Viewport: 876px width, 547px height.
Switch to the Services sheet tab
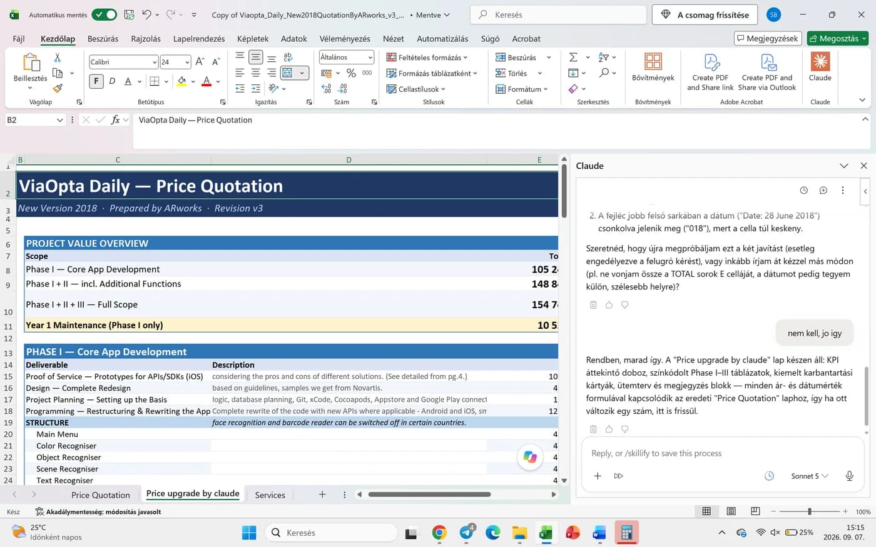[x=270, y=494]
